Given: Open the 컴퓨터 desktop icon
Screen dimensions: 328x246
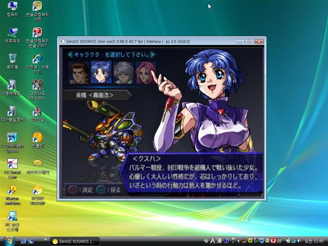Looking at the screenshot, I should tap(12, 9).
